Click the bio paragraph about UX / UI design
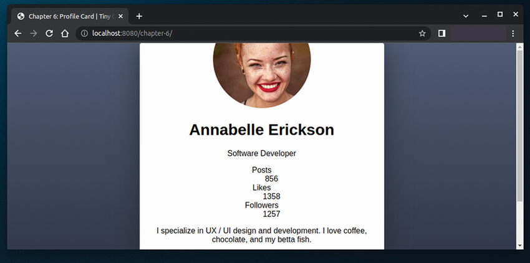Image resolution: width=530 pixels, height=263 pixels. click(x=262, y=235)
